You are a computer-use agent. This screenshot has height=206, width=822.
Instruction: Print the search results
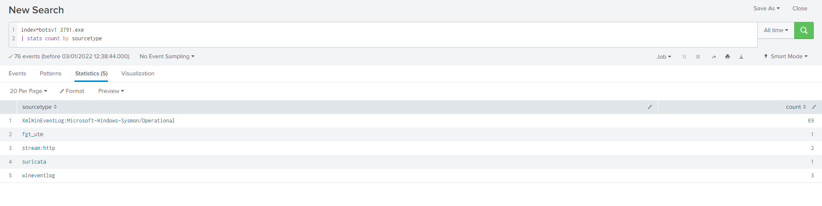pyautogui.click(x=727, y=57)
